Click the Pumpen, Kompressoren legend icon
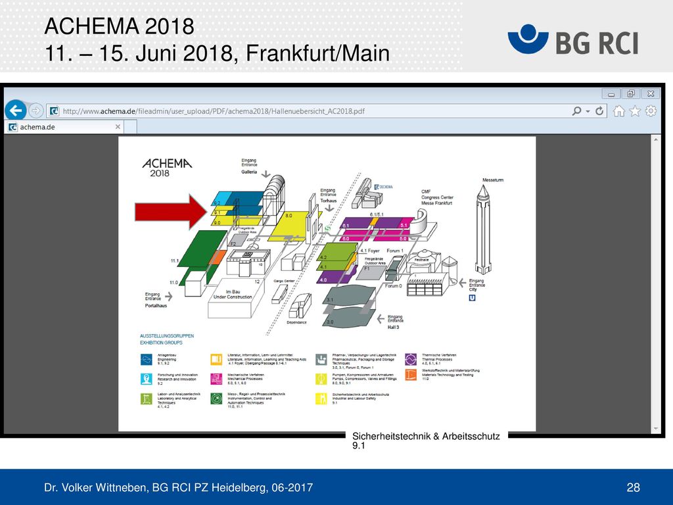The height and width of the screenshot is (505, 673). point(321,379)
